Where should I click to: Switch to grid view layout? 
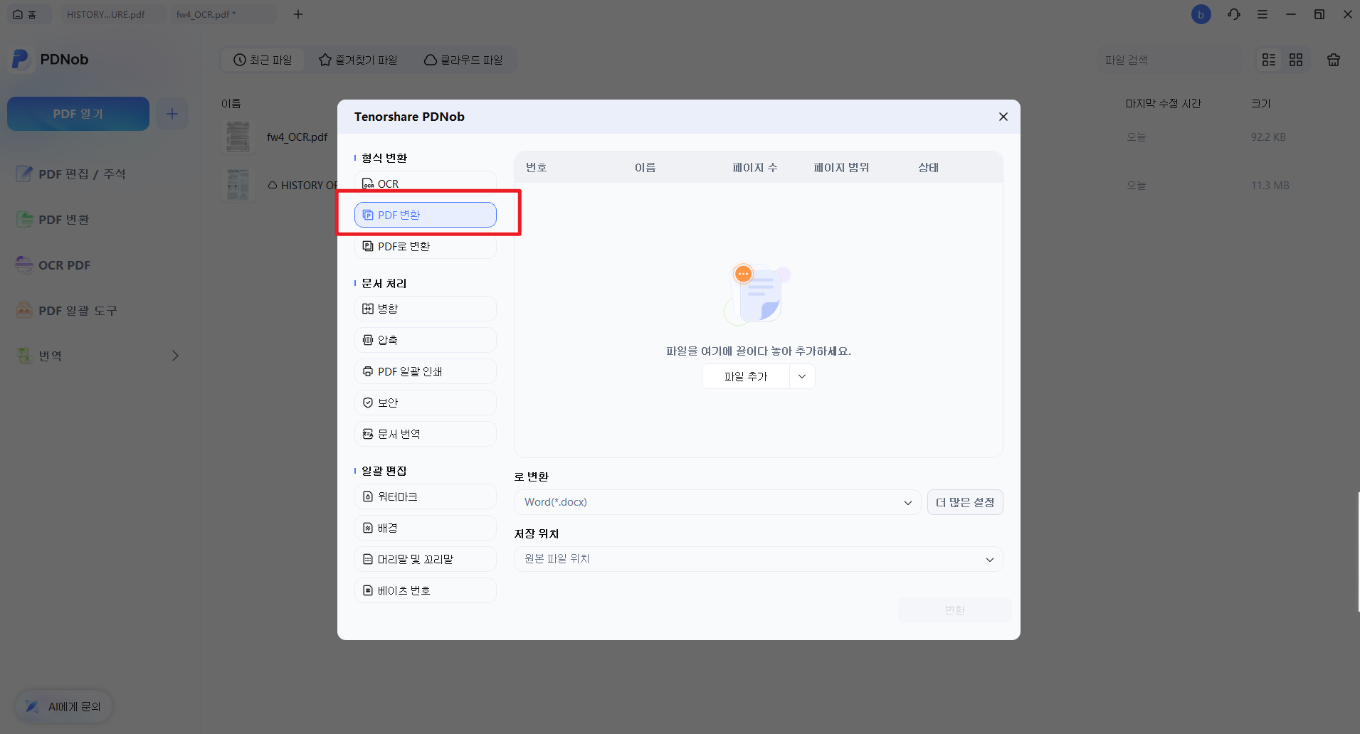[x=1296, y=60]
